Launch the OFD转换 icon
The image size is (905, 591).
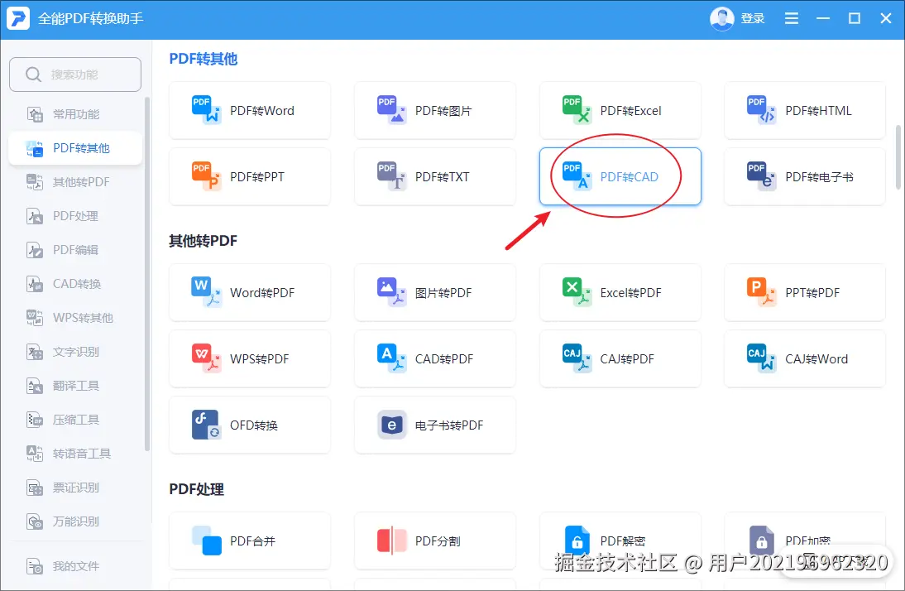coord(206,425)
